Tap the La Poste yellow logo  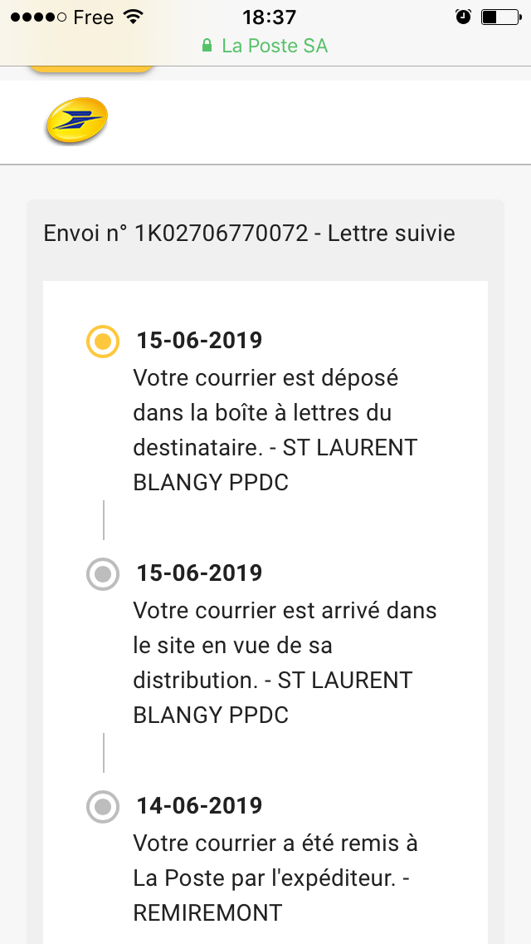(76, 121)
